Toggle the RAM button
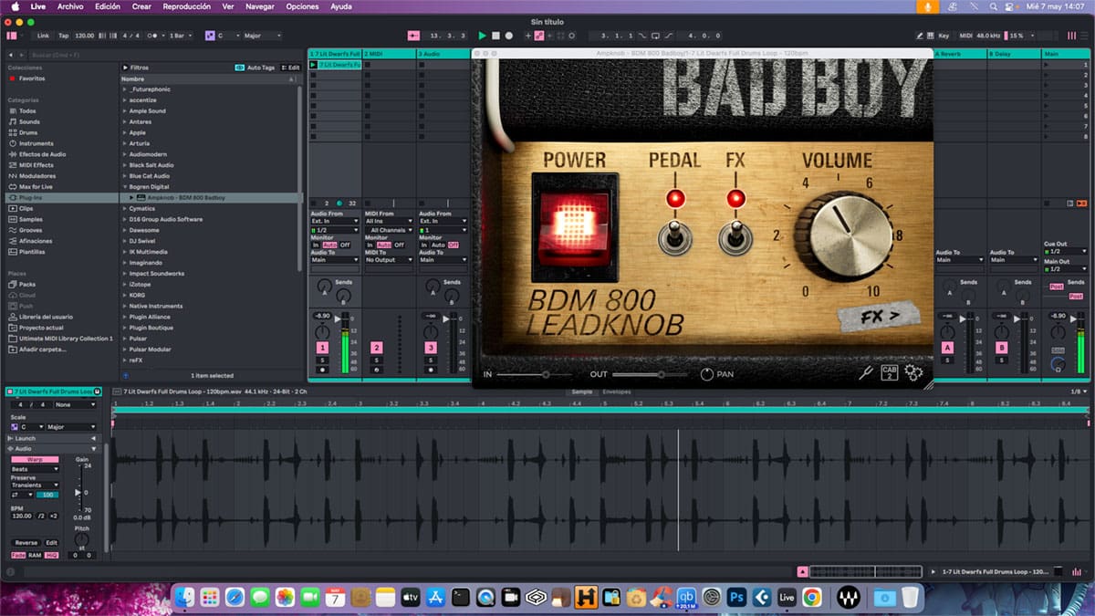 (x=35, y=555)
